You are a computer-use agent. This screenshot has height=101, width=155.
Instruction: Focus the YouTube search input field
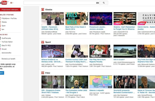(x=60, y=3)
